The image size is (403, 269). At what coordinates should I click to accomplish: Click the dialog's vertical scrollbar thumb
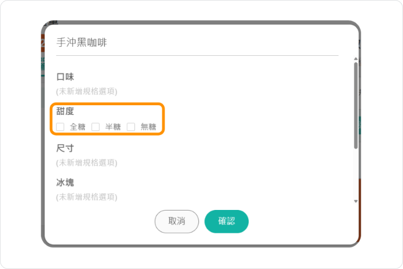(x=356, y=106)
